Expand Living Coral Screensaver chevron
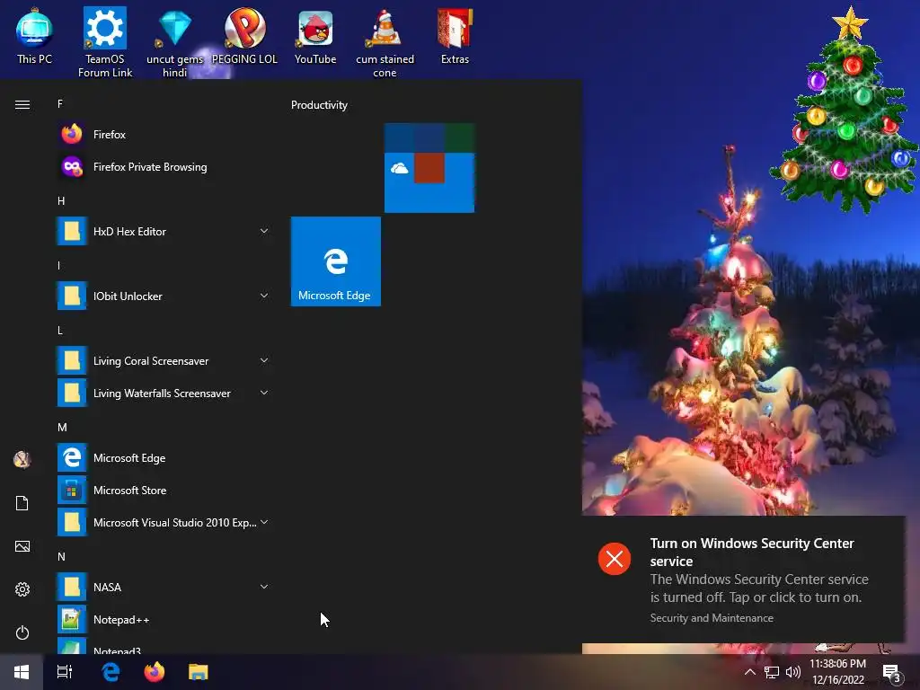This screenshot has height=690, width=920. coord(264,360)
